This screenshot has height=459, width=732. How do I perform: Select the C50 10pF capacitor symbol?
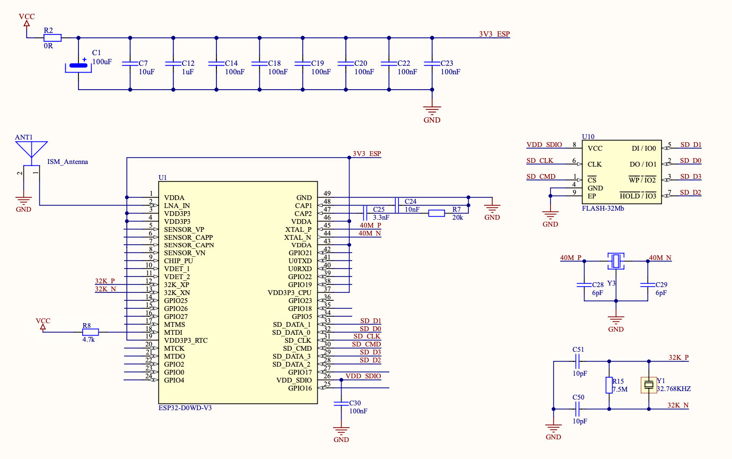pyautogui.click(x=578, y=409)
